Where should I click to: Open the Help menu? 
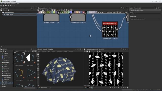click(18, 4)
